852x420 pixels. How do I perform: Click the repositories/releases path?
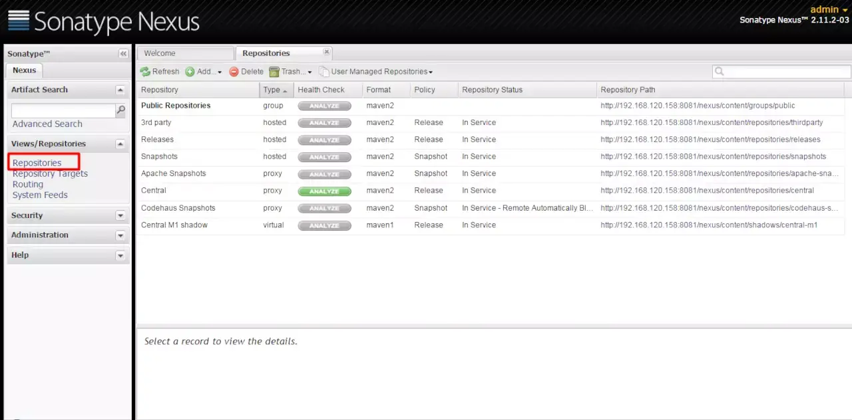coord(710,140)
